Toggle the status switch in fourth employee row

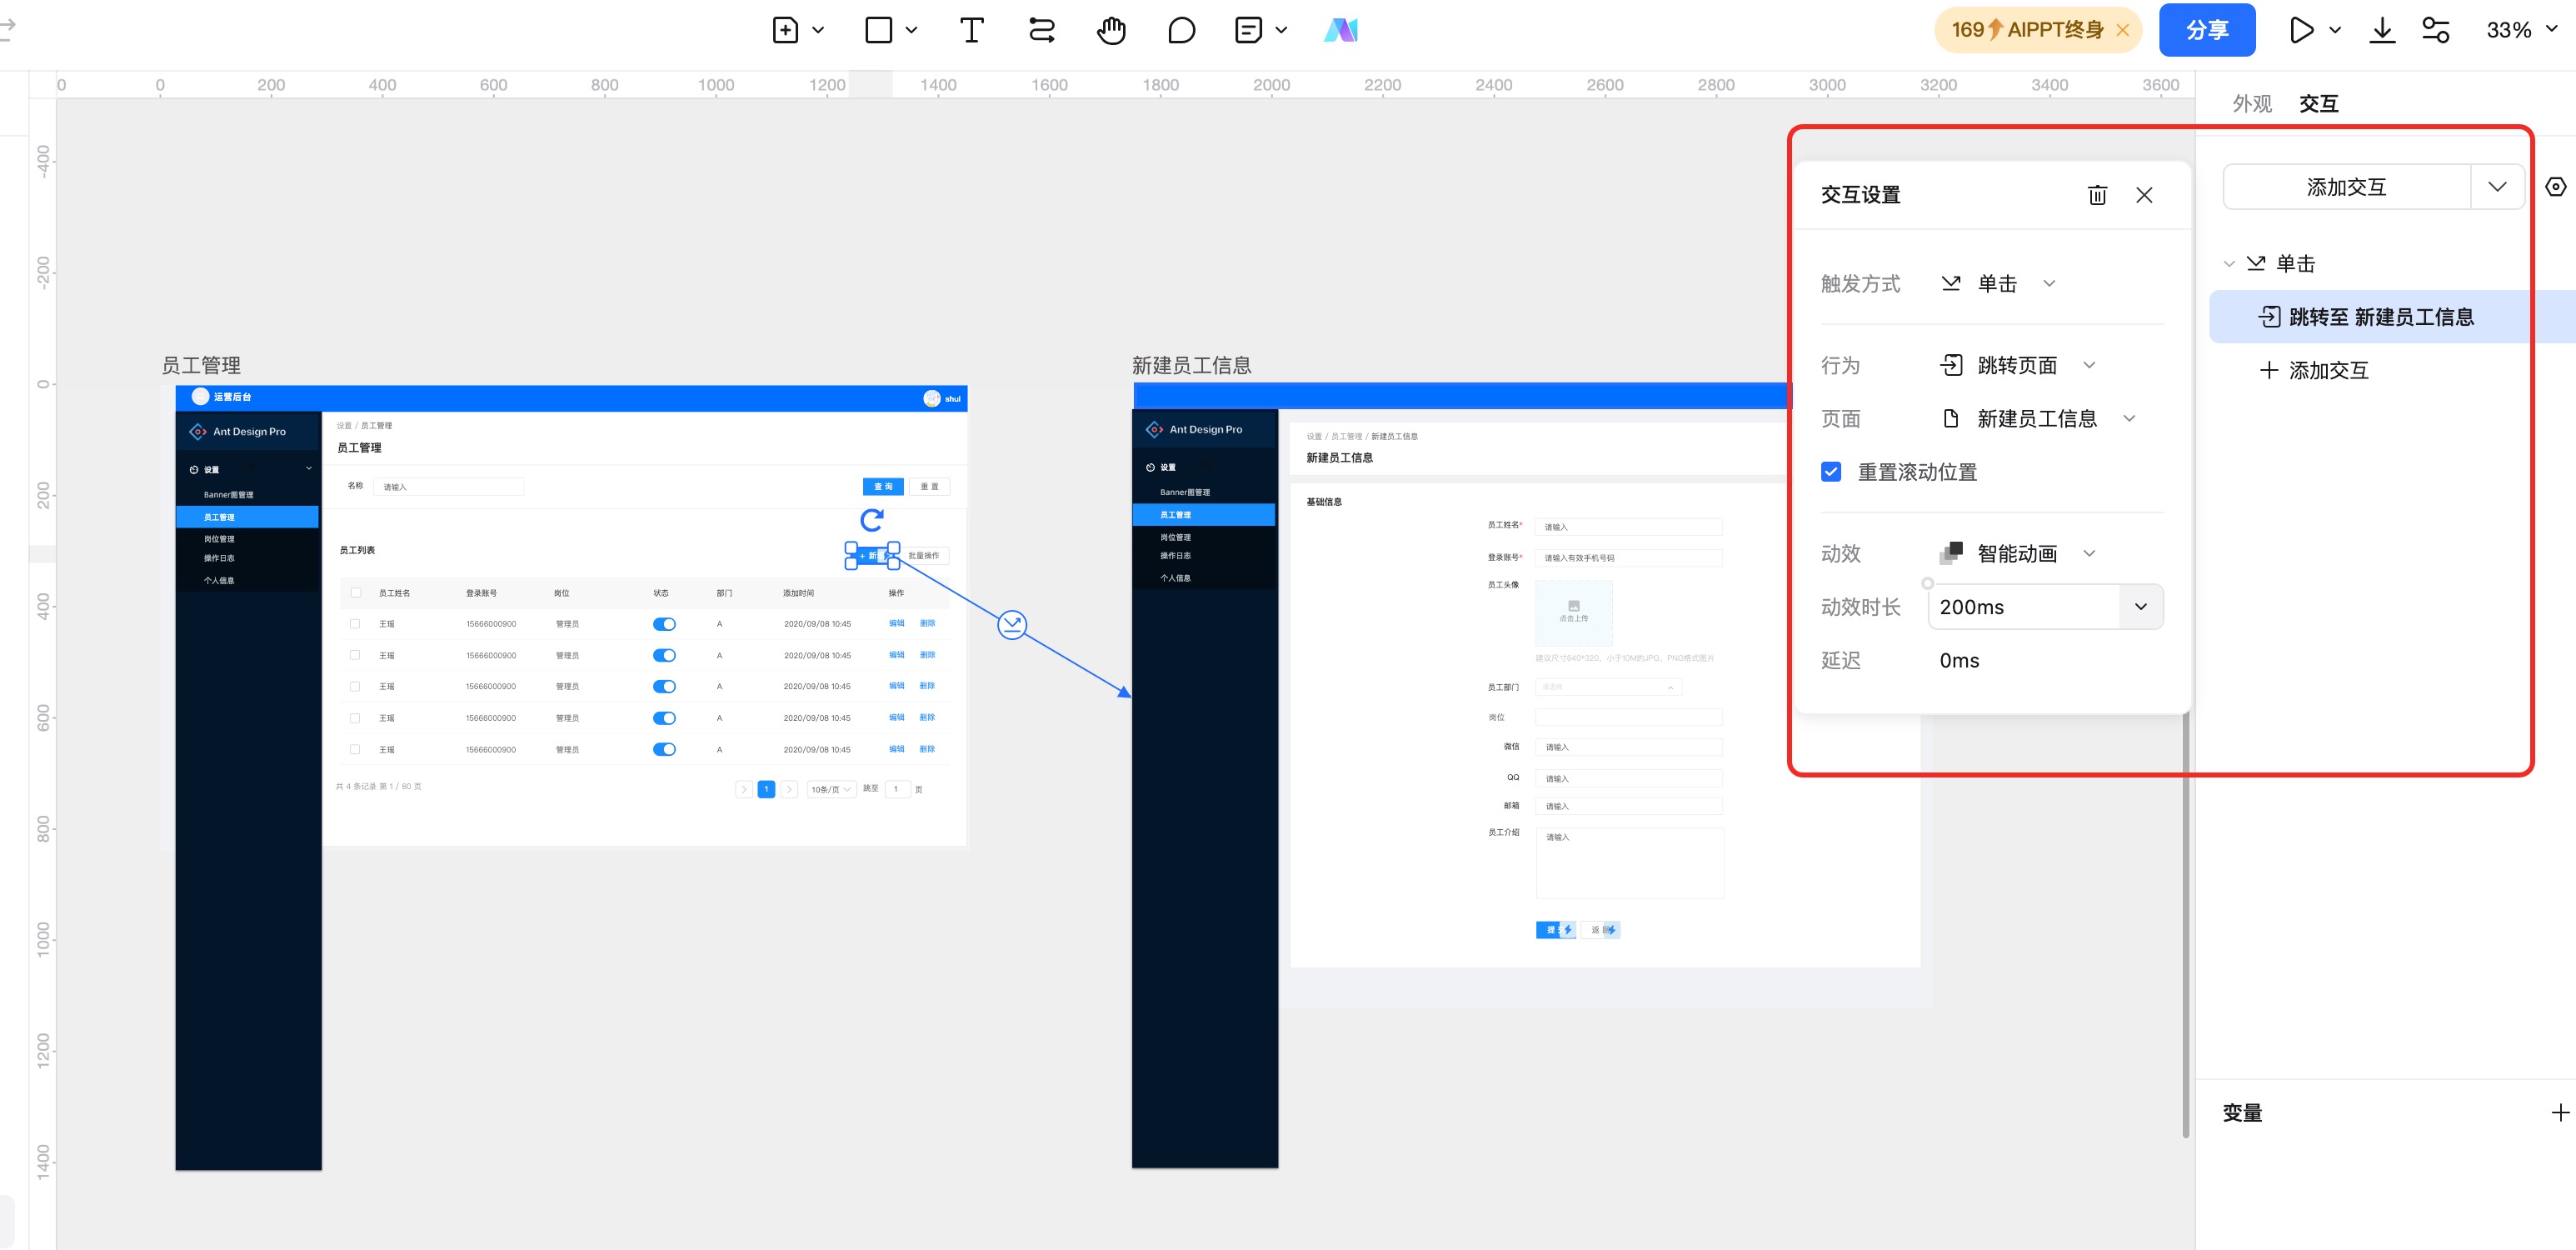(x=664, y=718)
